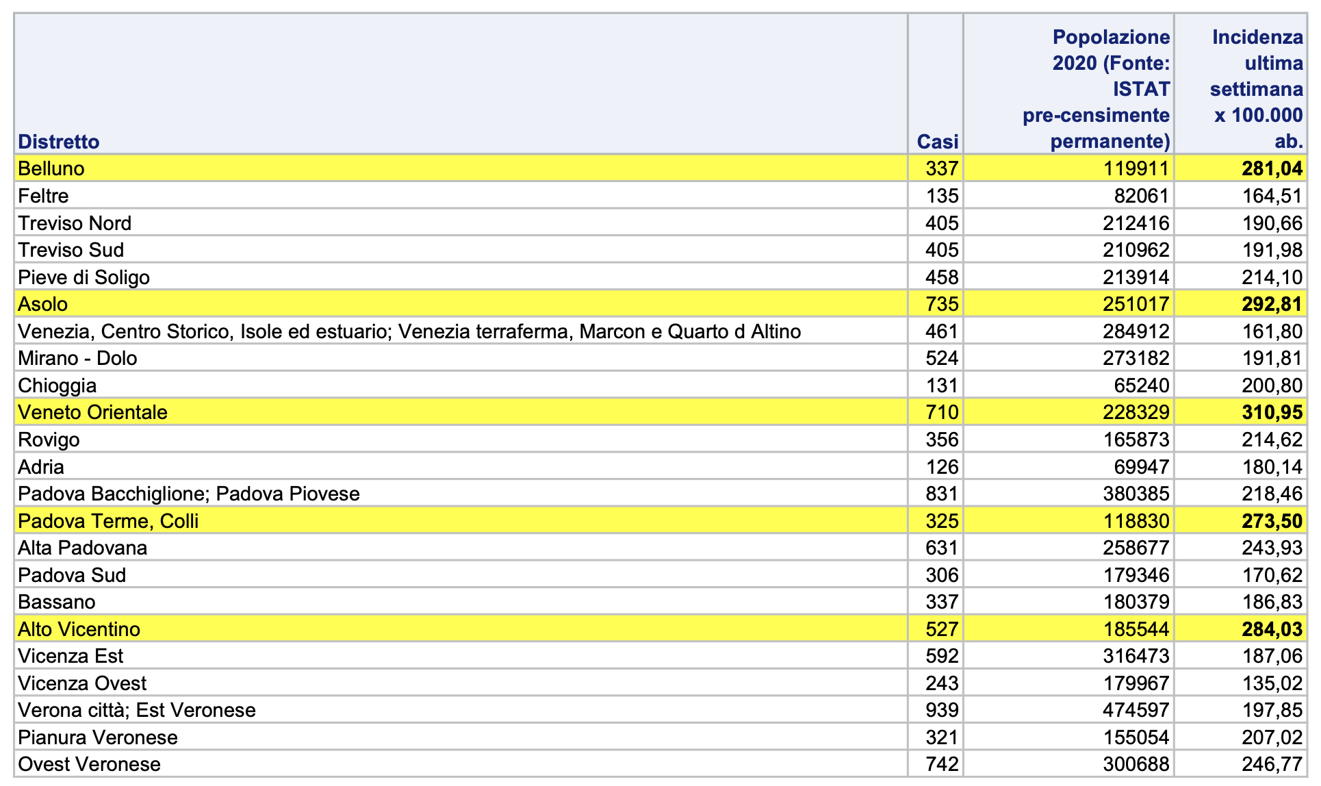1321x786 pixels.
Task: Select the Asolo district cell
Action: click(x=461, y=304)
